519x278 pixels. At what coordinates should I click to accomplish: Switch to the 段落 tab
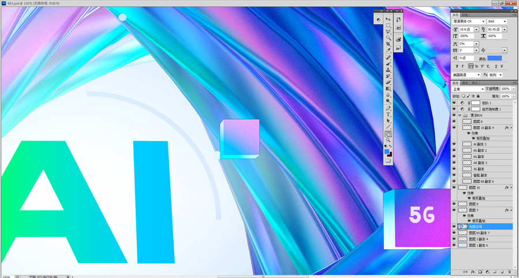pos(465,15)
